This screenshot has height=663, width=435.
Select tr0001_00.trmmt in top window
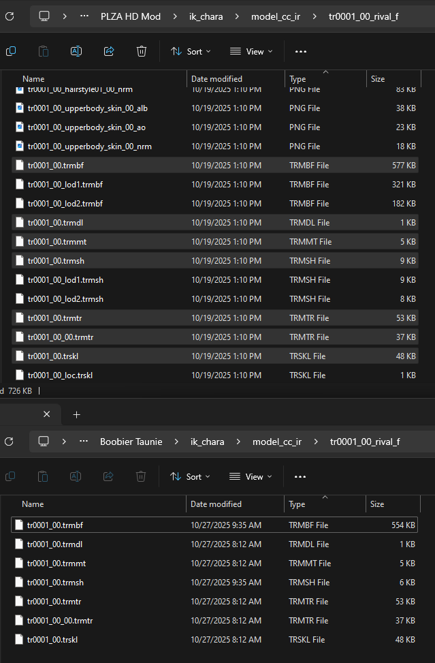point(215,241)
